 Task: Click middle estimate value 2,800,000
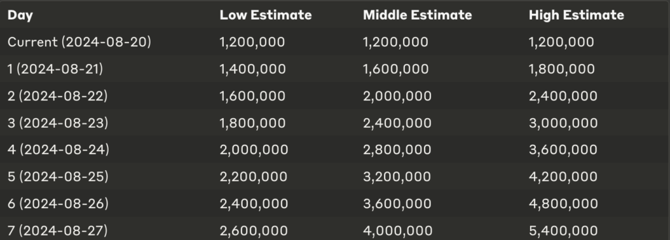pyautogui.click(x=397, y=150)
